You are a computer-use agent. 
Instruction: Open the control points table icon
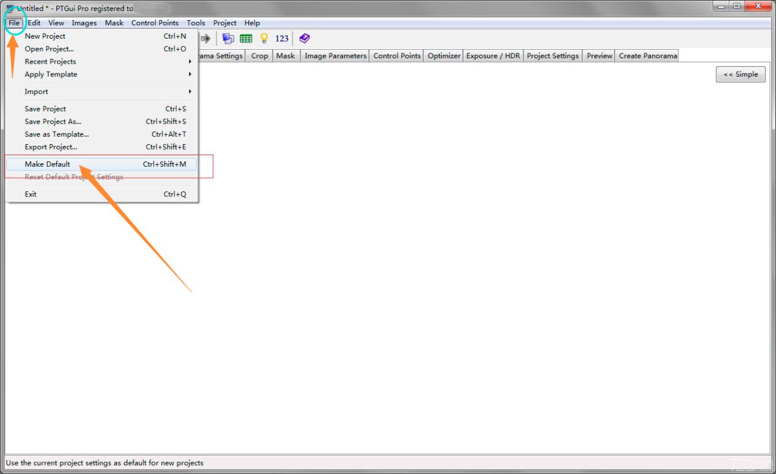[x=246, y=39]
